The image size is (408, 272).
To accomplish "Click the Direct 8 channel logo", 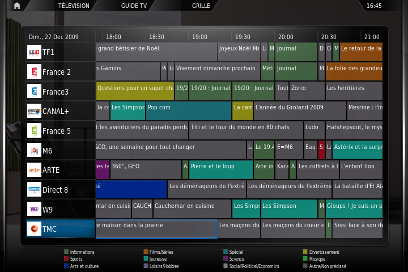I will (34, 189).
